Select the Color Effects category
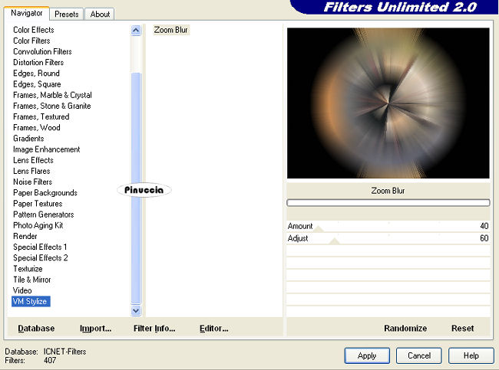This screenshot has height=370, width=499. pyautogui.click(x=34, y=30)
